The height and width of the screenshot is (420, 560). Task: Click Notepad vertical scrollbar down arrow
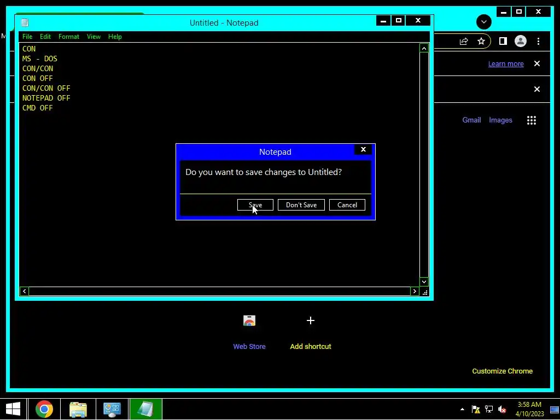click(424, 282)
